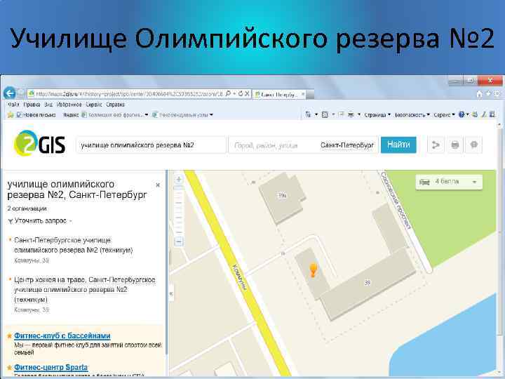505x379 pixels.
Task: Collapse the left results panel arrow
Action: coord(171,293)
